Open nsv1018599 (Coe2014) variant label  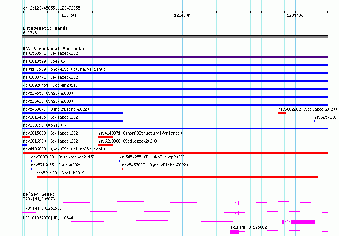point(46,61)
